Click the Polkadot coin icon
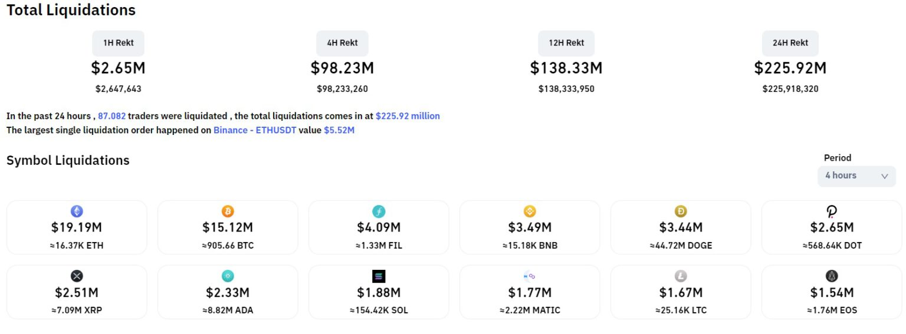This screenshot has width=906, height=334. 832,211
